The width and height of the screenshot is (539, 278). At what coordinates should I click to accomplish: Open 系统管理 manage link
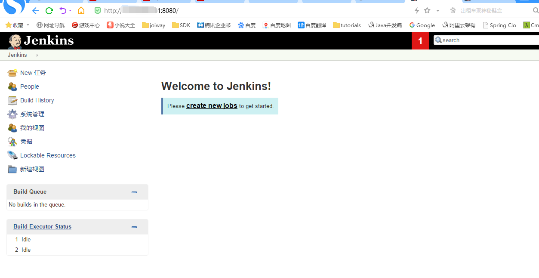pyautogui.click(x=32, y=114)
